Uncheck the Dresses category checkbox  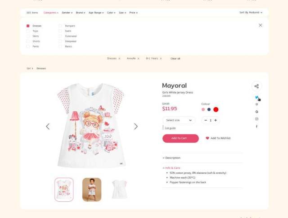pyautogui.click(x=28, y=26)
